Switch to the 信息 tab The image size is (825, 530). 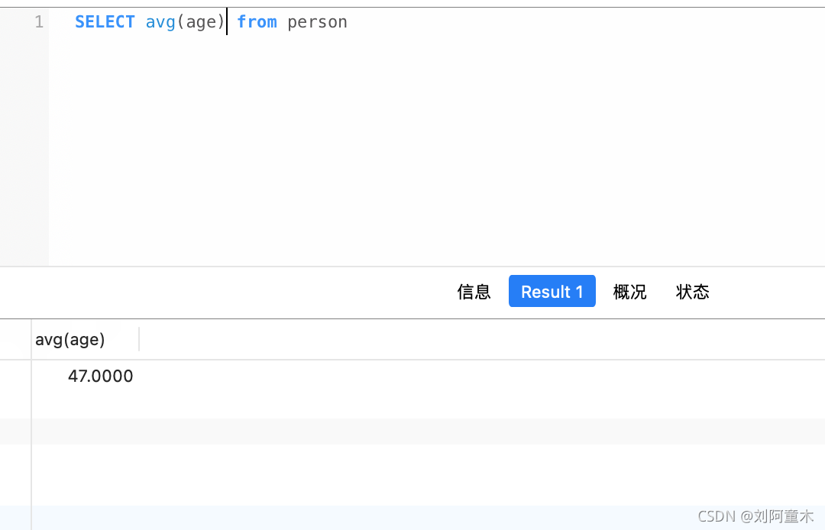point(474,292)
